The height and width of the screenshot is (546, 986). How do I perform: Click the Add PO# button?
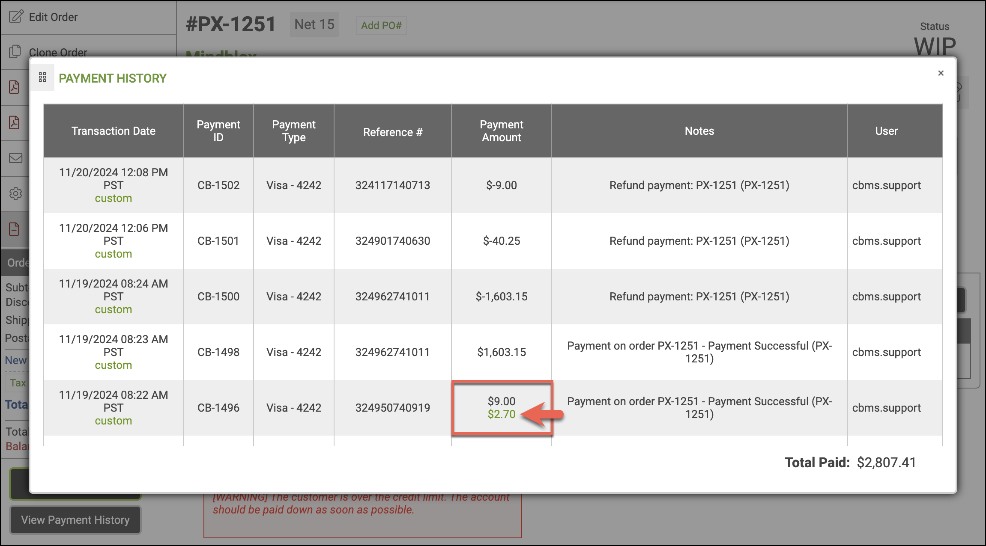[x=381, y=25]
